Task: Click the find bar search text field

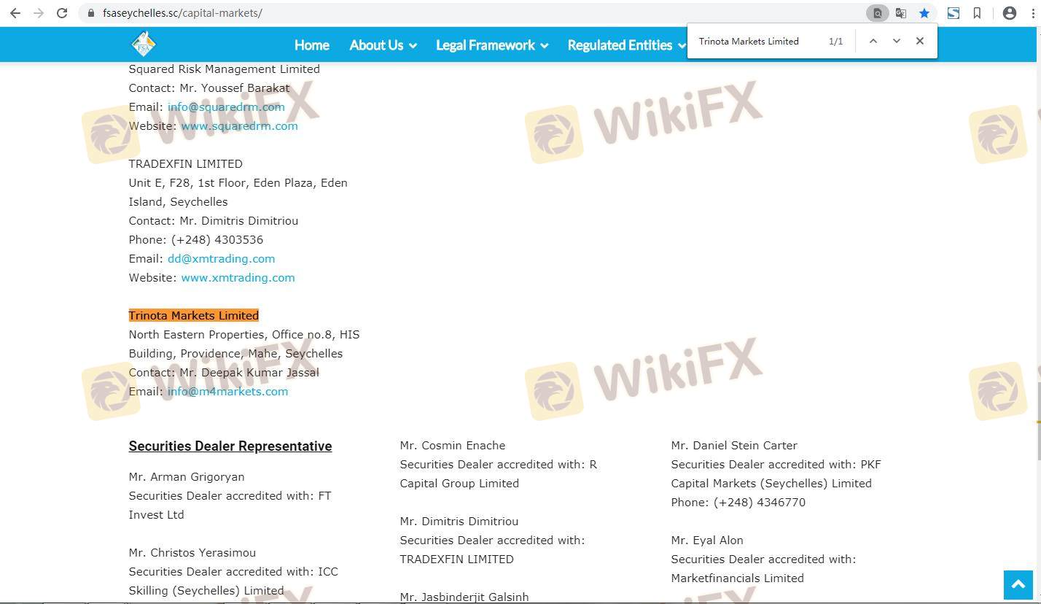Action: [758, 41]
